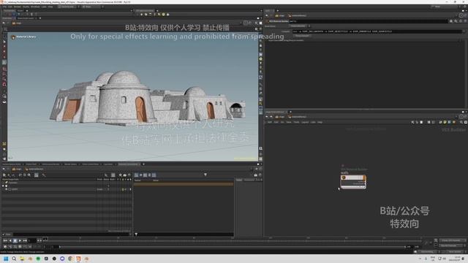468x263 pixels.
Task: Click the Filter field under the scene graph tree
Action: coord(72,235)
